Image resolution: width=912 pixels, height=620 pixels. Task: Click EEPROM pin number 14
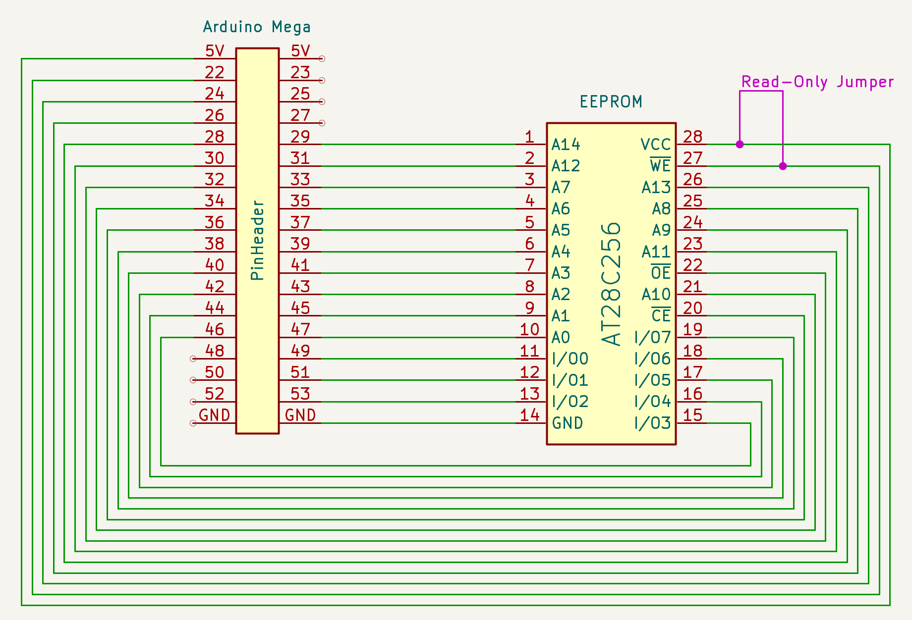529,415
